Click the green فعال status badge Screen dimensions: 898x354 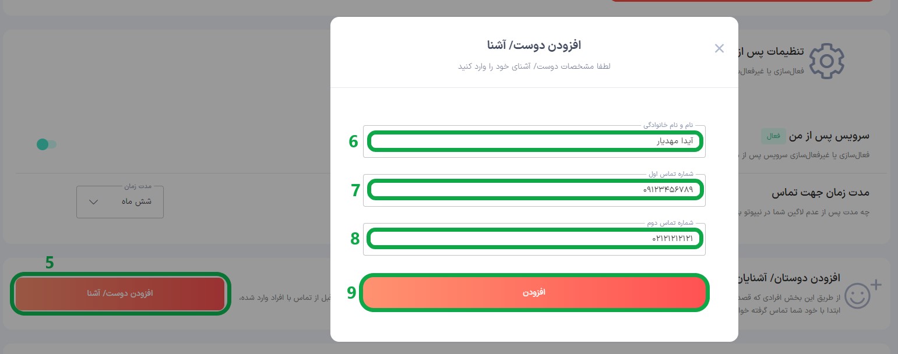pos(774,136)
